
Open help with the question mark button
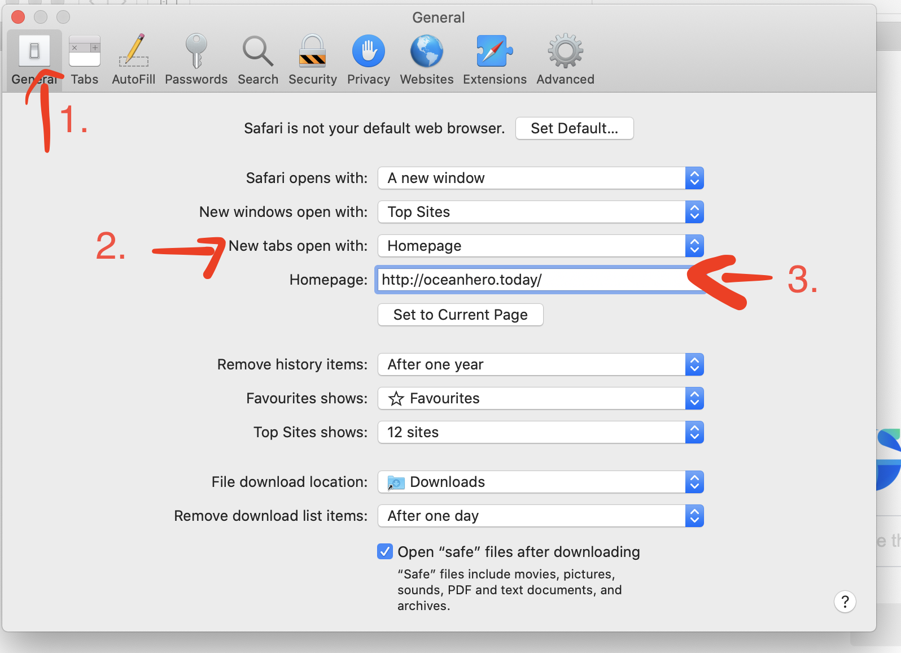[x=845, y=602]
